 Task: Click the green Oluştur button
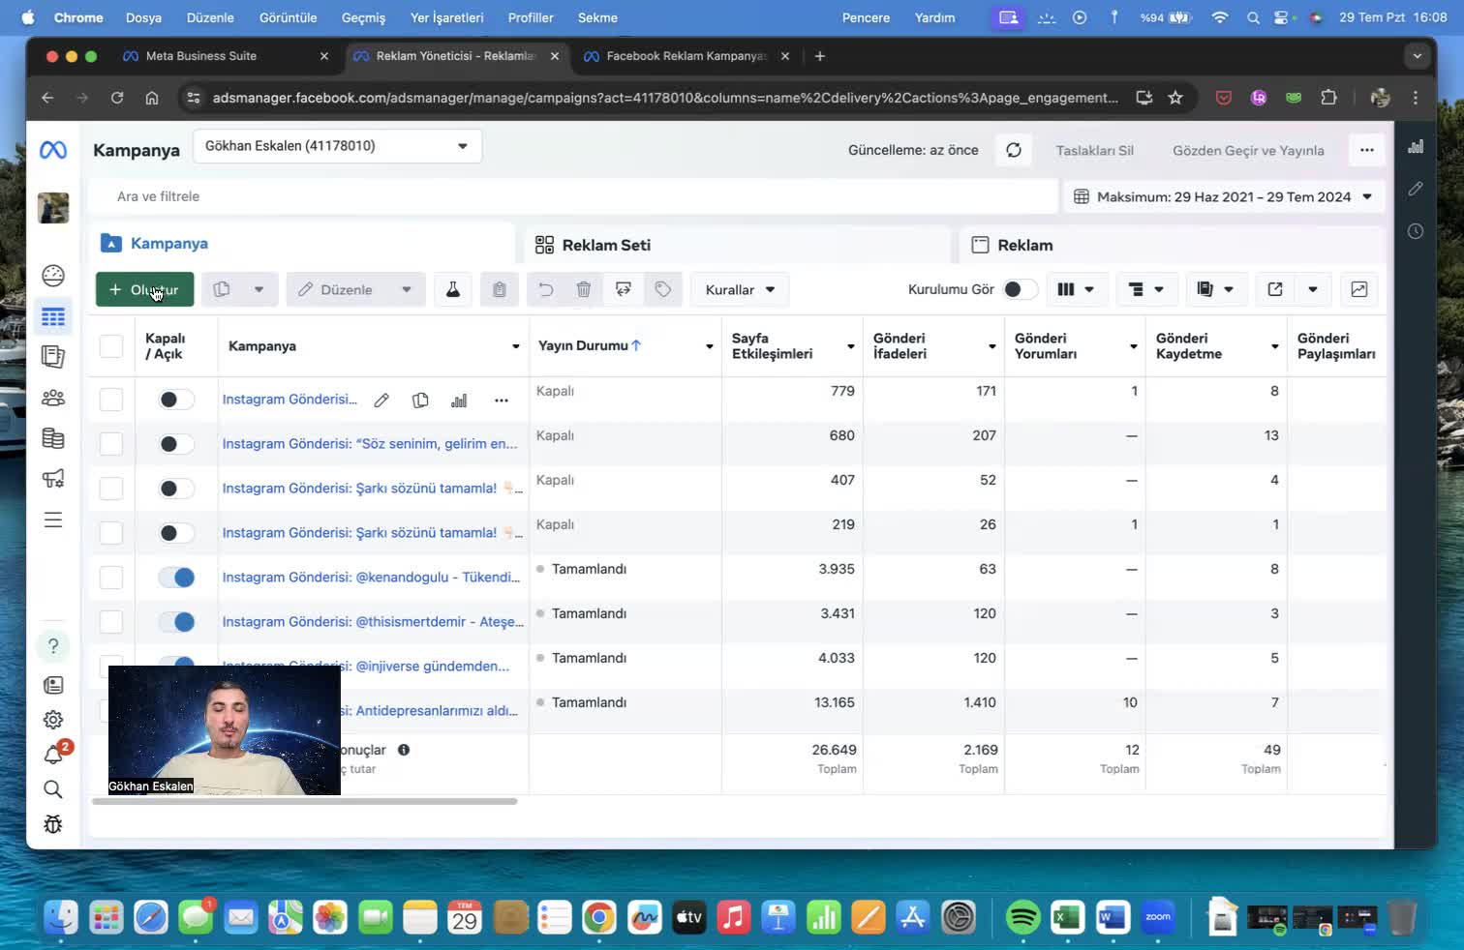pyautogui.click(x=144, y=289)
